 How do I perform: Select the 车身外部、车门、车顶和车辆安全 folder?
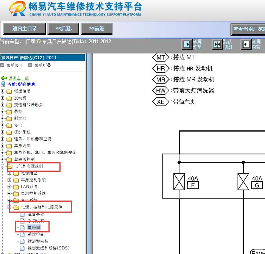[45, 152]
